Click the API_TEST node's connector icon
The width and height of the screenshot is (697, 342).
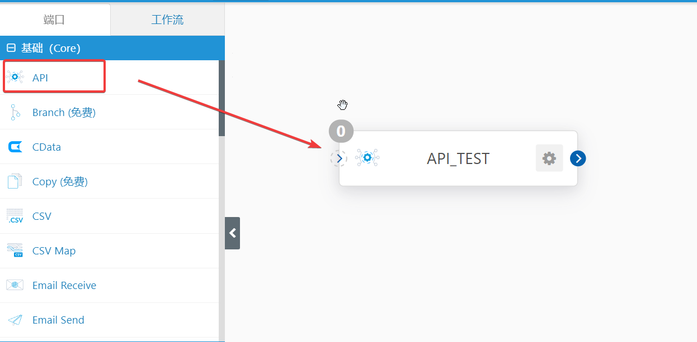pyautogui.click(x=368, y=158)
